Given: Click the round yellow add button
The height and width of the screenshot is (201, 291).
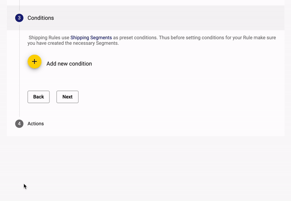Looking at the screenshot, I should coord(35,61).
